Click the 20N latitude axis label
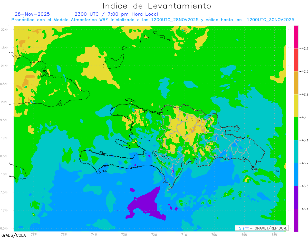This screenshot has width=308, height=238. [4, 102]
